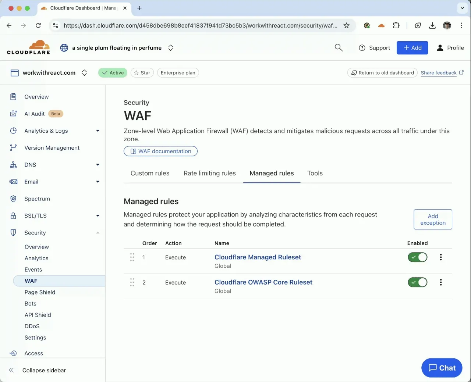Viewport: 471px width, 382px height.
Task: Collapse the Security section
Action: click(x=98, y=232)
